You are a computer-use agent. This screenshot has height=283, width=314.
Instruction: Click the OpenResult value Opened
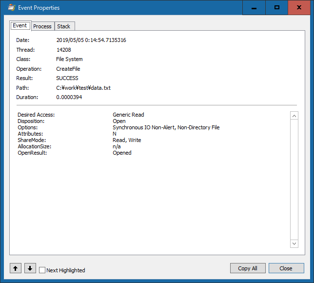122,153
